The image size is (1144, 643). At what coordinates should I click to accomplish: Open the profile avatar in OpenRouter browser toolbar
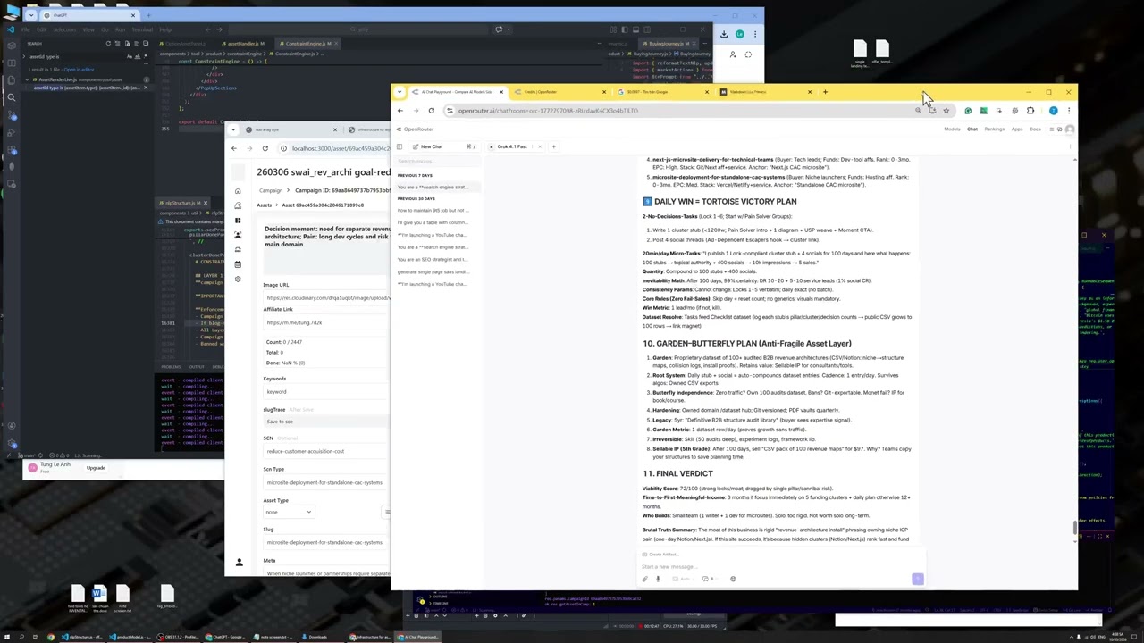coord(1053,111)
